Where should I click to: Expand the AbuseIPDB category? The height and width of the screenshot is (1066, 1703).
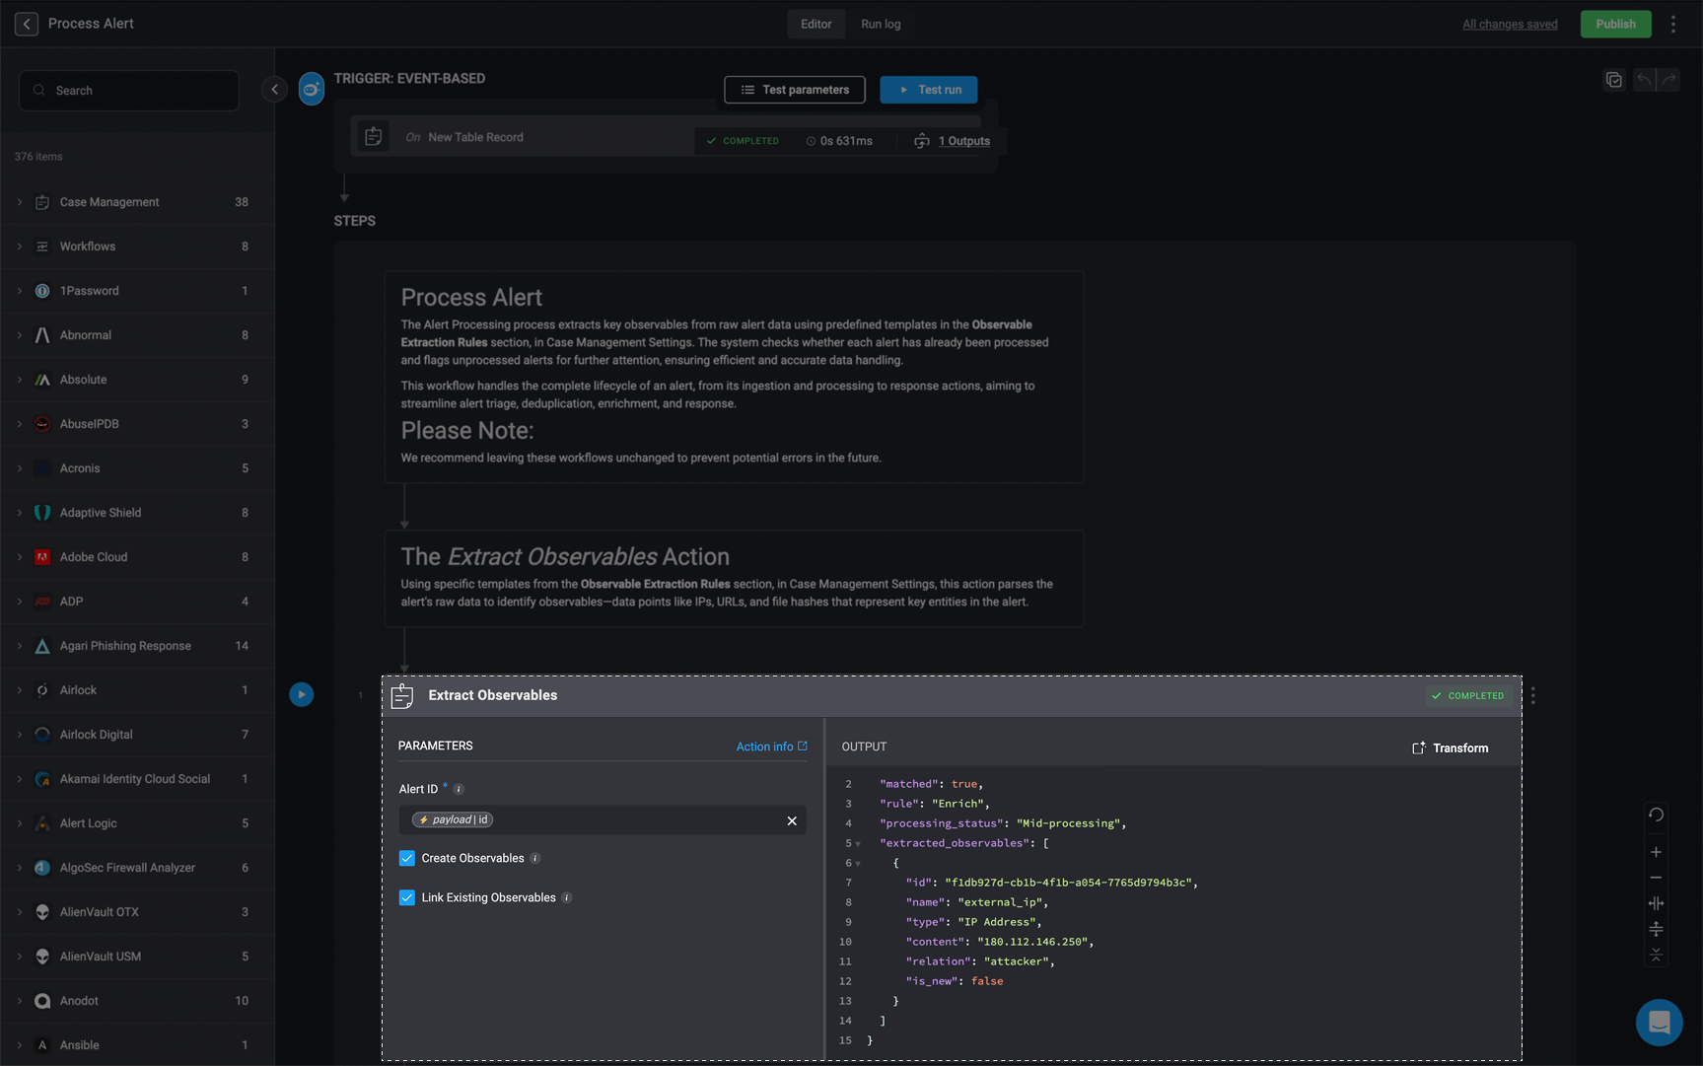[20, 424]
